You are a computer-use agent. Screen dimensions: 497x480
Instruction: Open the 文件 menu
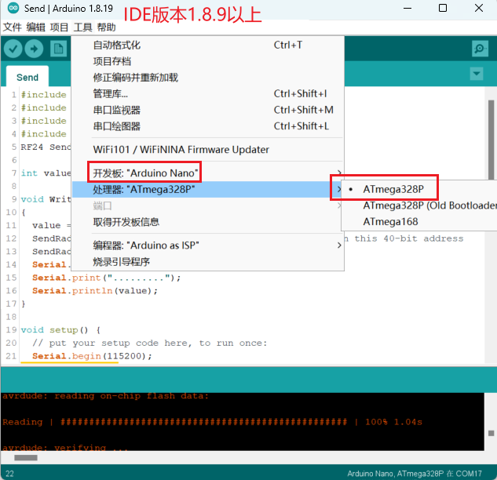pos(12,27)
